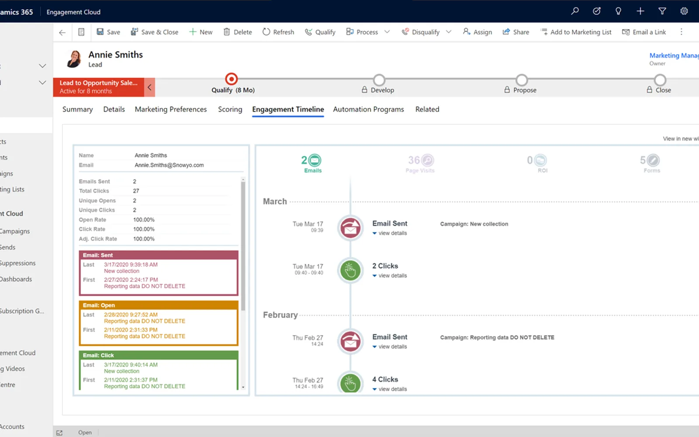The image size is (699, 437).
Task: Toggle the Forms timeline filter
Action: tap(651, 164)
